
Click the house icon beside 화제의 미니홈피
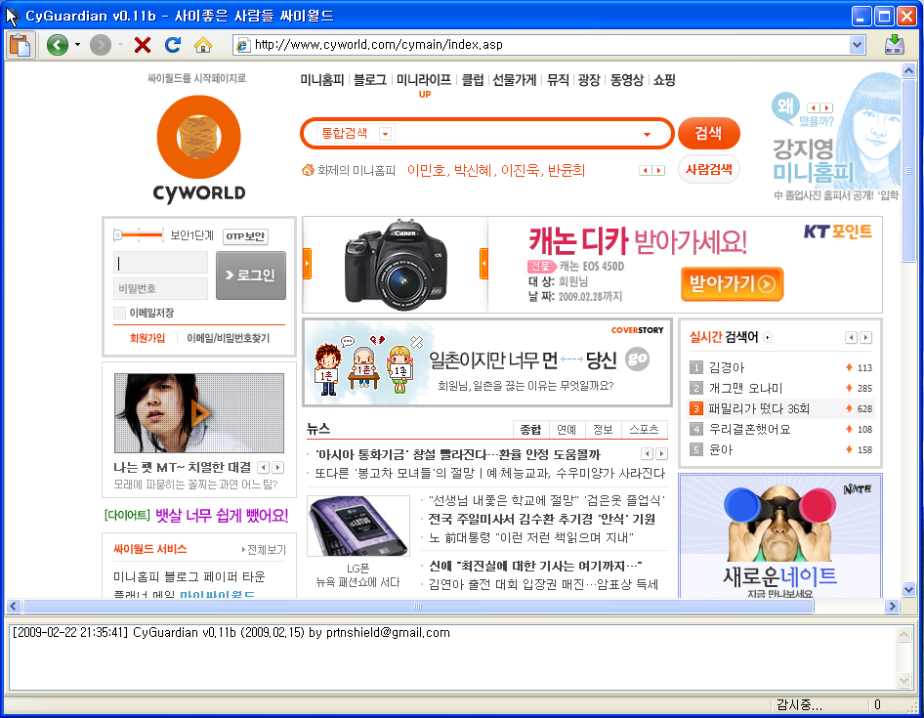tap(308, 170)
